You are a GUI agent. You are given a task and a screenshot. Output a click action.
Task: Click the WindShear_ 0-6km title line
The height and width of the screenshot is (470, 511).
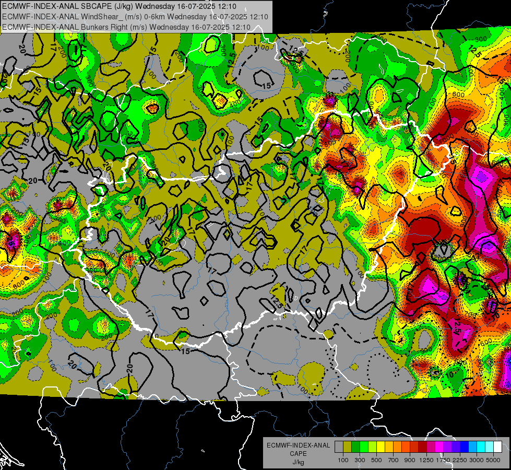[x=135, y=17]
